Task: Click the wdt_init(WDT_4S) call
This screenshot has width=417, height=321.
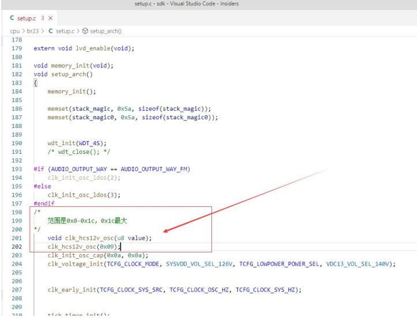Action: (x=77, y=143)
